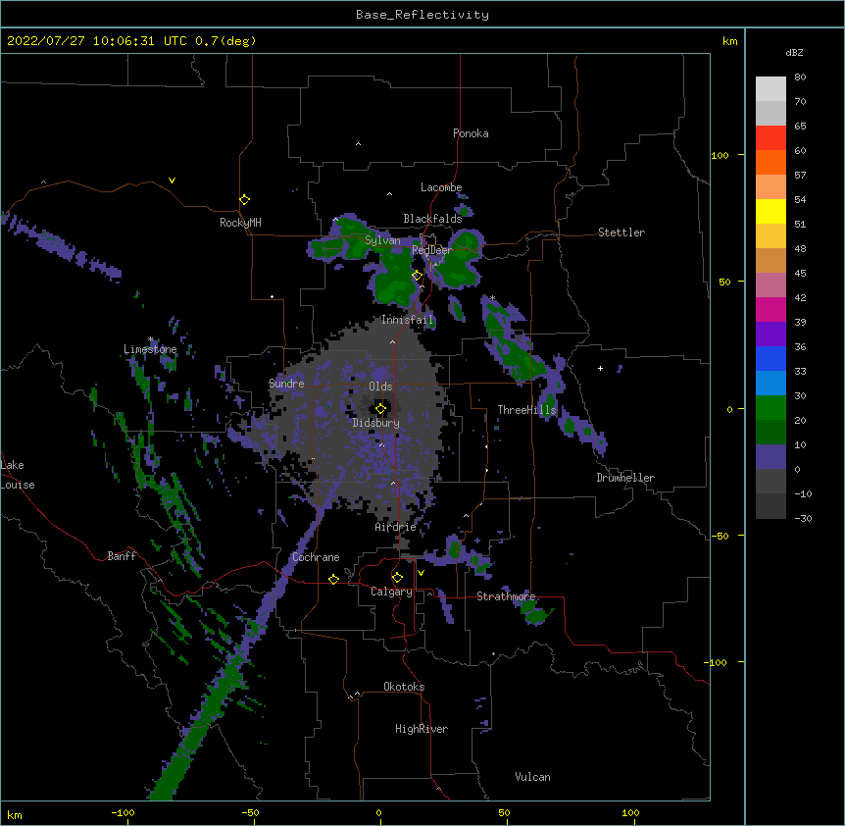Click the -100 tick on horizontal axis
This screenshot has width=845, height=826.
[x=123, y=812]
